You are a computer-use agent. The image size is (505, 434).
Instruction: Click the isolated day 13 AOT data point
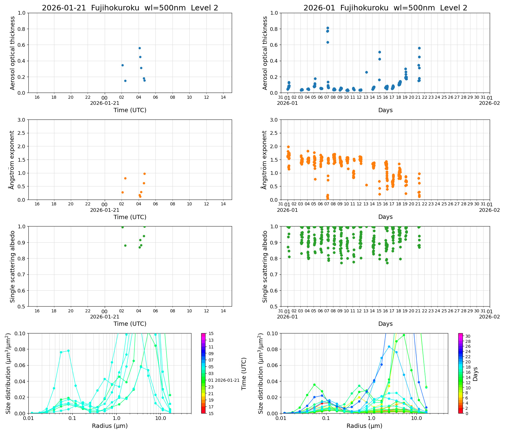[x=366, y=72]
